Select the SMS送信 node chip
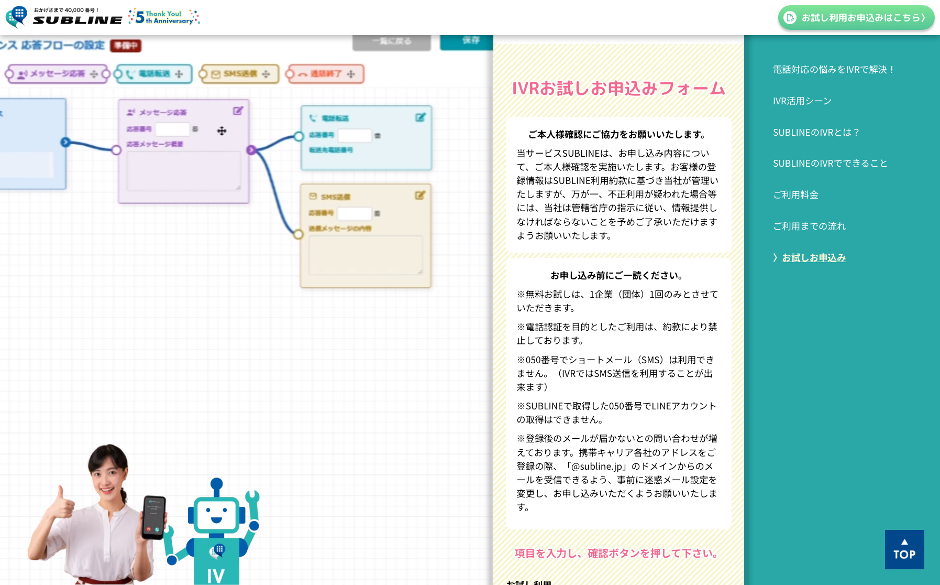Viewport: 940px width, 585px height. [240, 74]
